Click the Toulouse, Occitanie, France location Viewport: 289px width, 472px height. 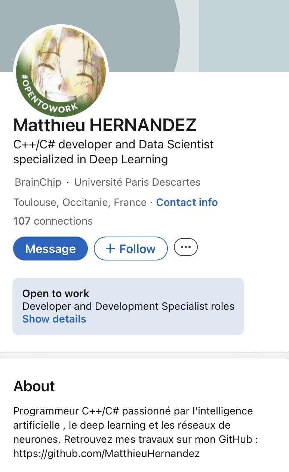(80, 203)
